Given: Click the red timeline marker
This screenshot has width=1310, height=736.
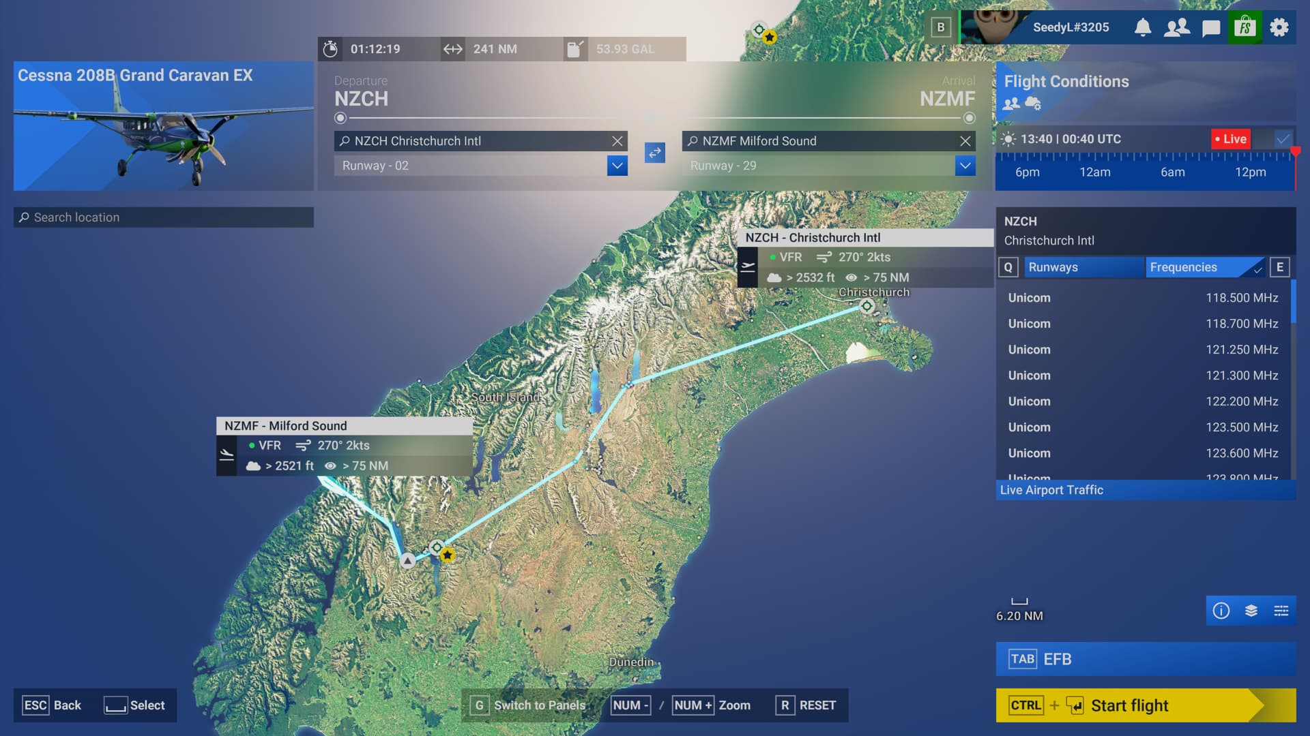Looking at the screenshot, I should 1295,152.
